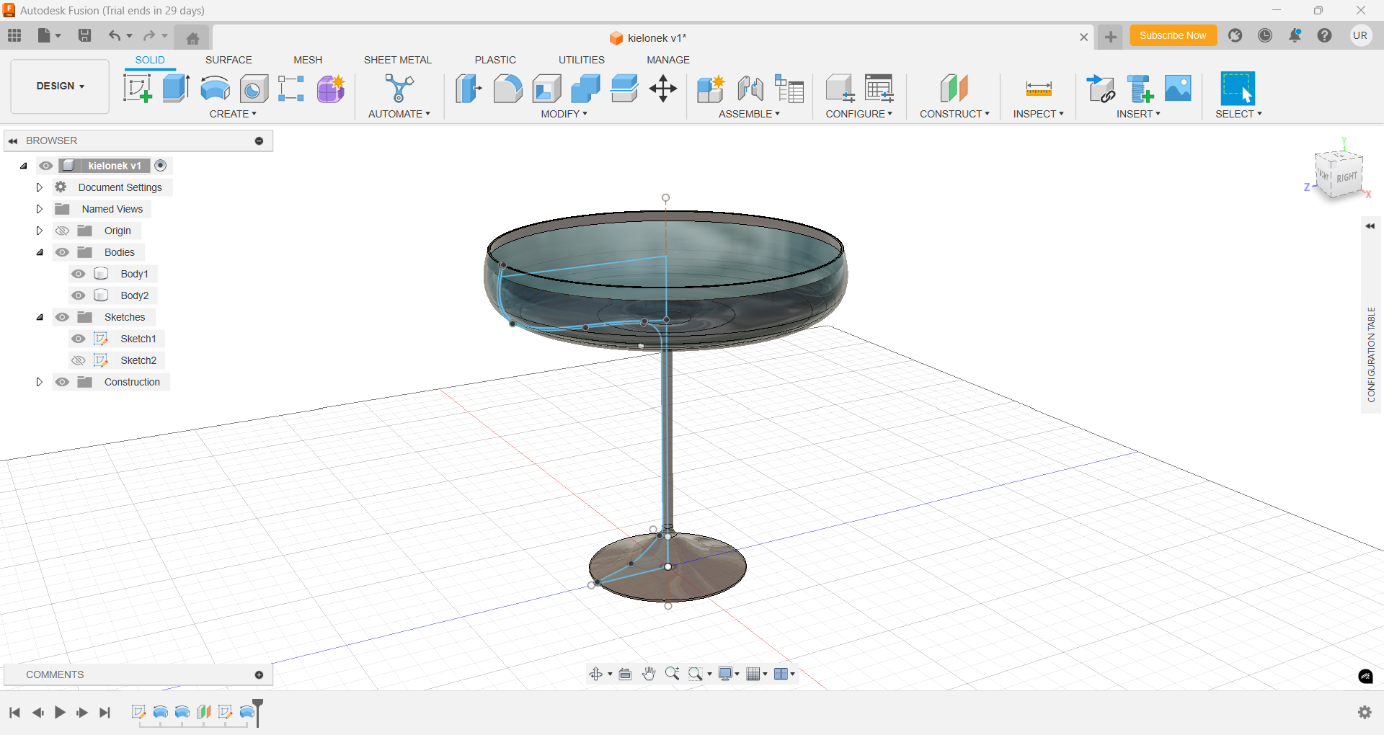Select the Measure tool
1384x735 pixels.
pos(1039,89)
